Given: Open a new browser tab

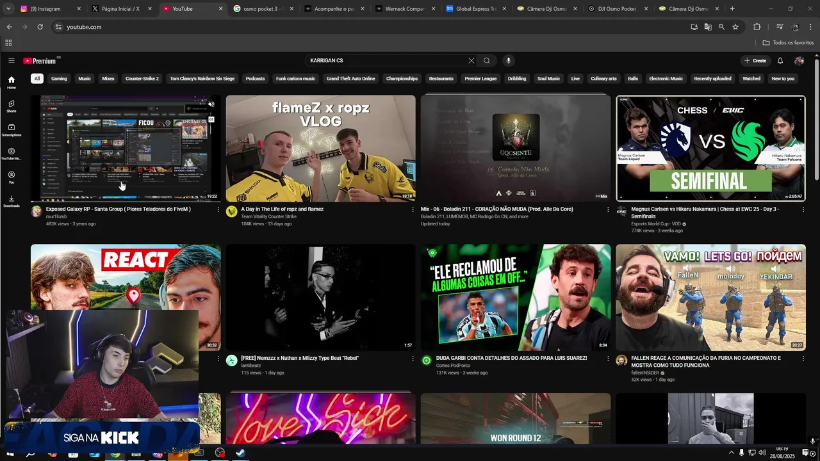Looking at the screenshot, I should 732,9.
